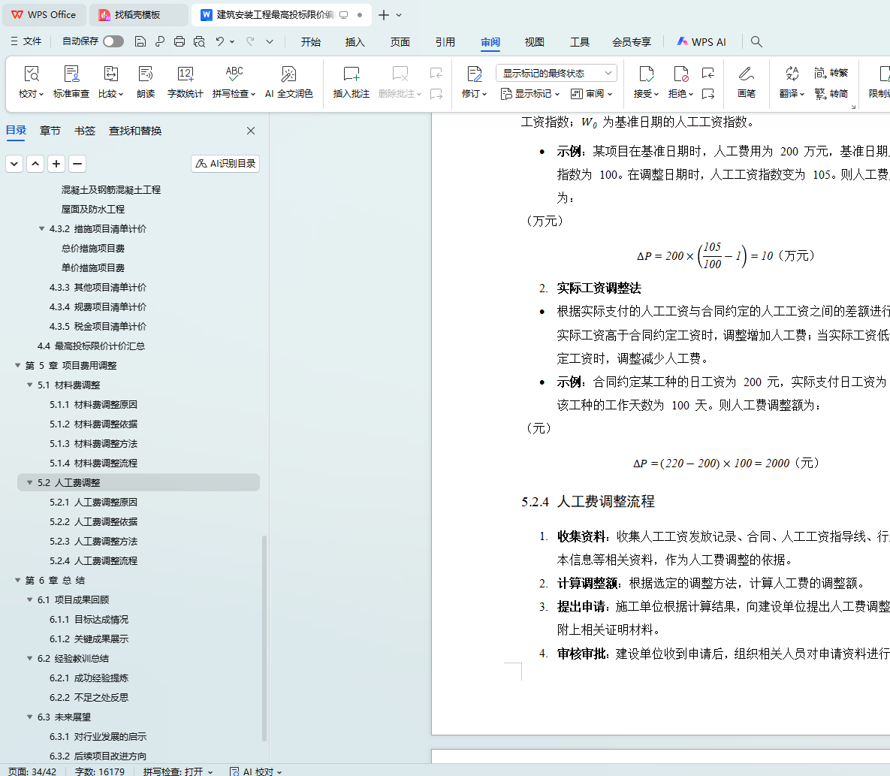Image resolution: width=890 pixels, height=776 pixels.
Task: Switch to the 书签 sidebar tab
Action: tap(85, 131)
